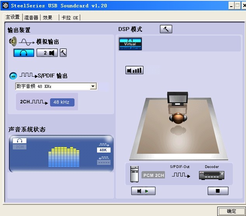
Task: Click the spectrum equalizer display
Action: click(64, 157)
